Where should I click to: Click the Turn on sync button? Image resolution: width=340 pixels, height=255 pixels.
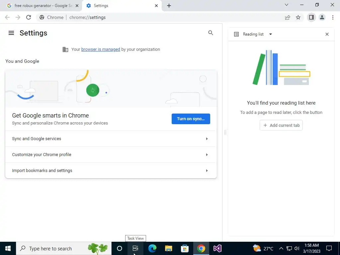[191, 119]
